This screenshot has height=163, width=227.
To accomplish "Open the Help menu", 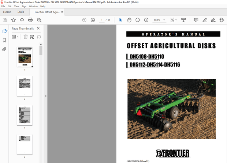I will tap(43, 6).
